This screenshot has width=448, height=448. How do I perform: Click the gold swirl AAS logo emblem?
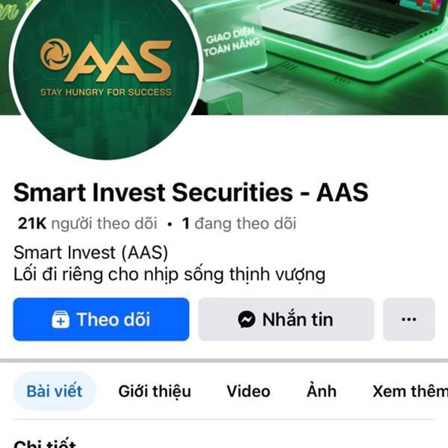tap(55, 55)
